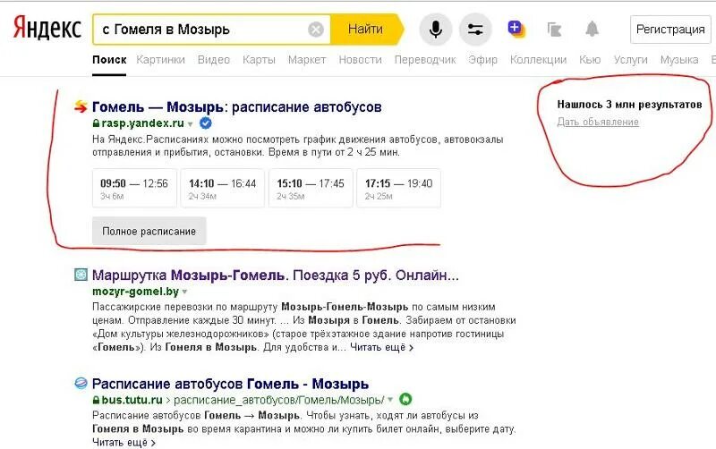This screenshot has height=449, width=716.
Task: Open the Эфир tab
Action: (482, 60)
